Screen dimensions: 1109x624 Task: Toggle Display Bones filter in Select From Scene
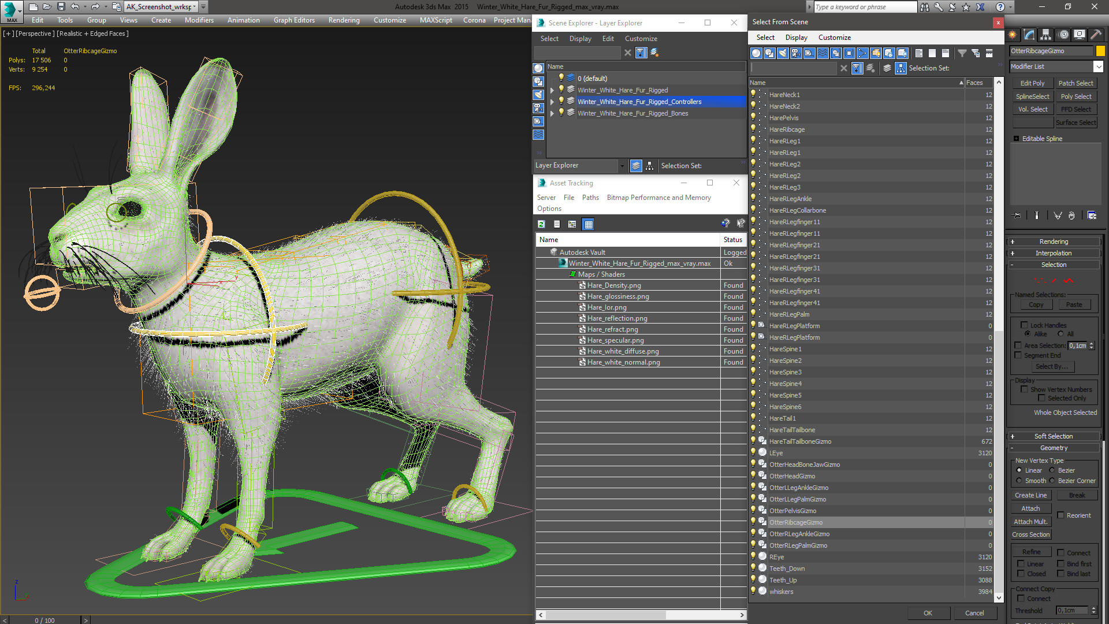point(862,53)
